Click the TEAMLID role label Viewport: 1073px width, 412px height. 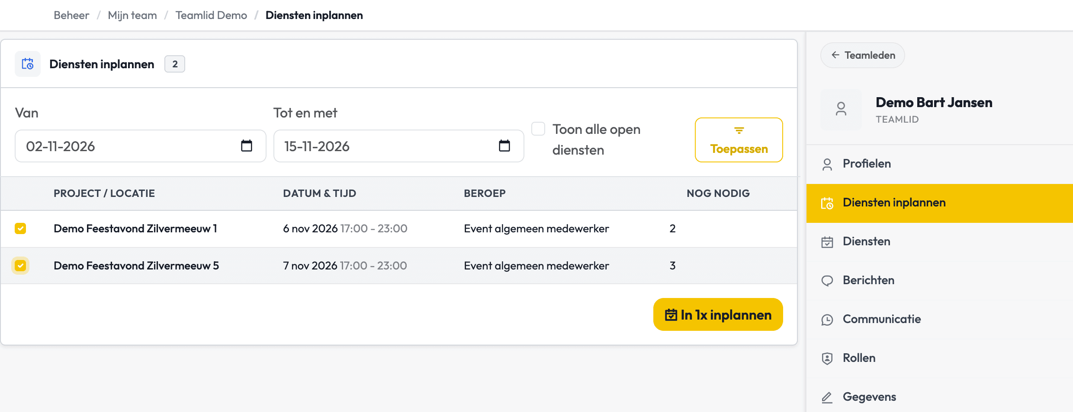click(897, 119)
